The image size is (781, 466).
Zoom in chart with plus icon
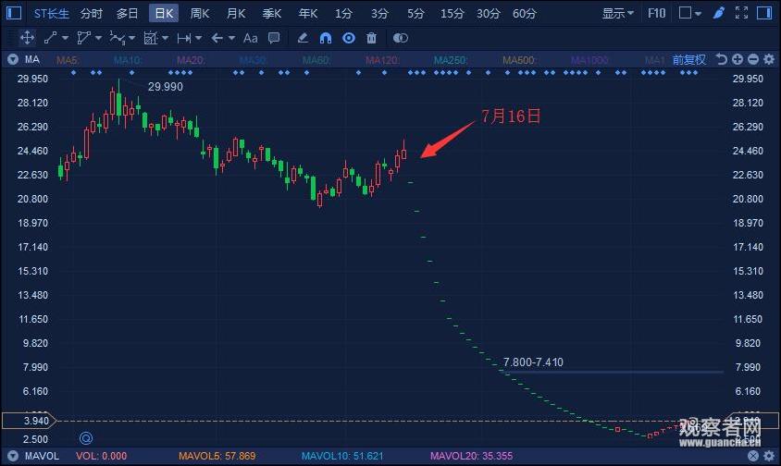[738, 60]
